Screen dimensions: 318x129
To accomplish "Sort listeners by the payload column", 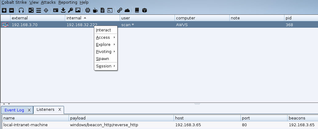I will pyautogui.click(x=121, y=118).
